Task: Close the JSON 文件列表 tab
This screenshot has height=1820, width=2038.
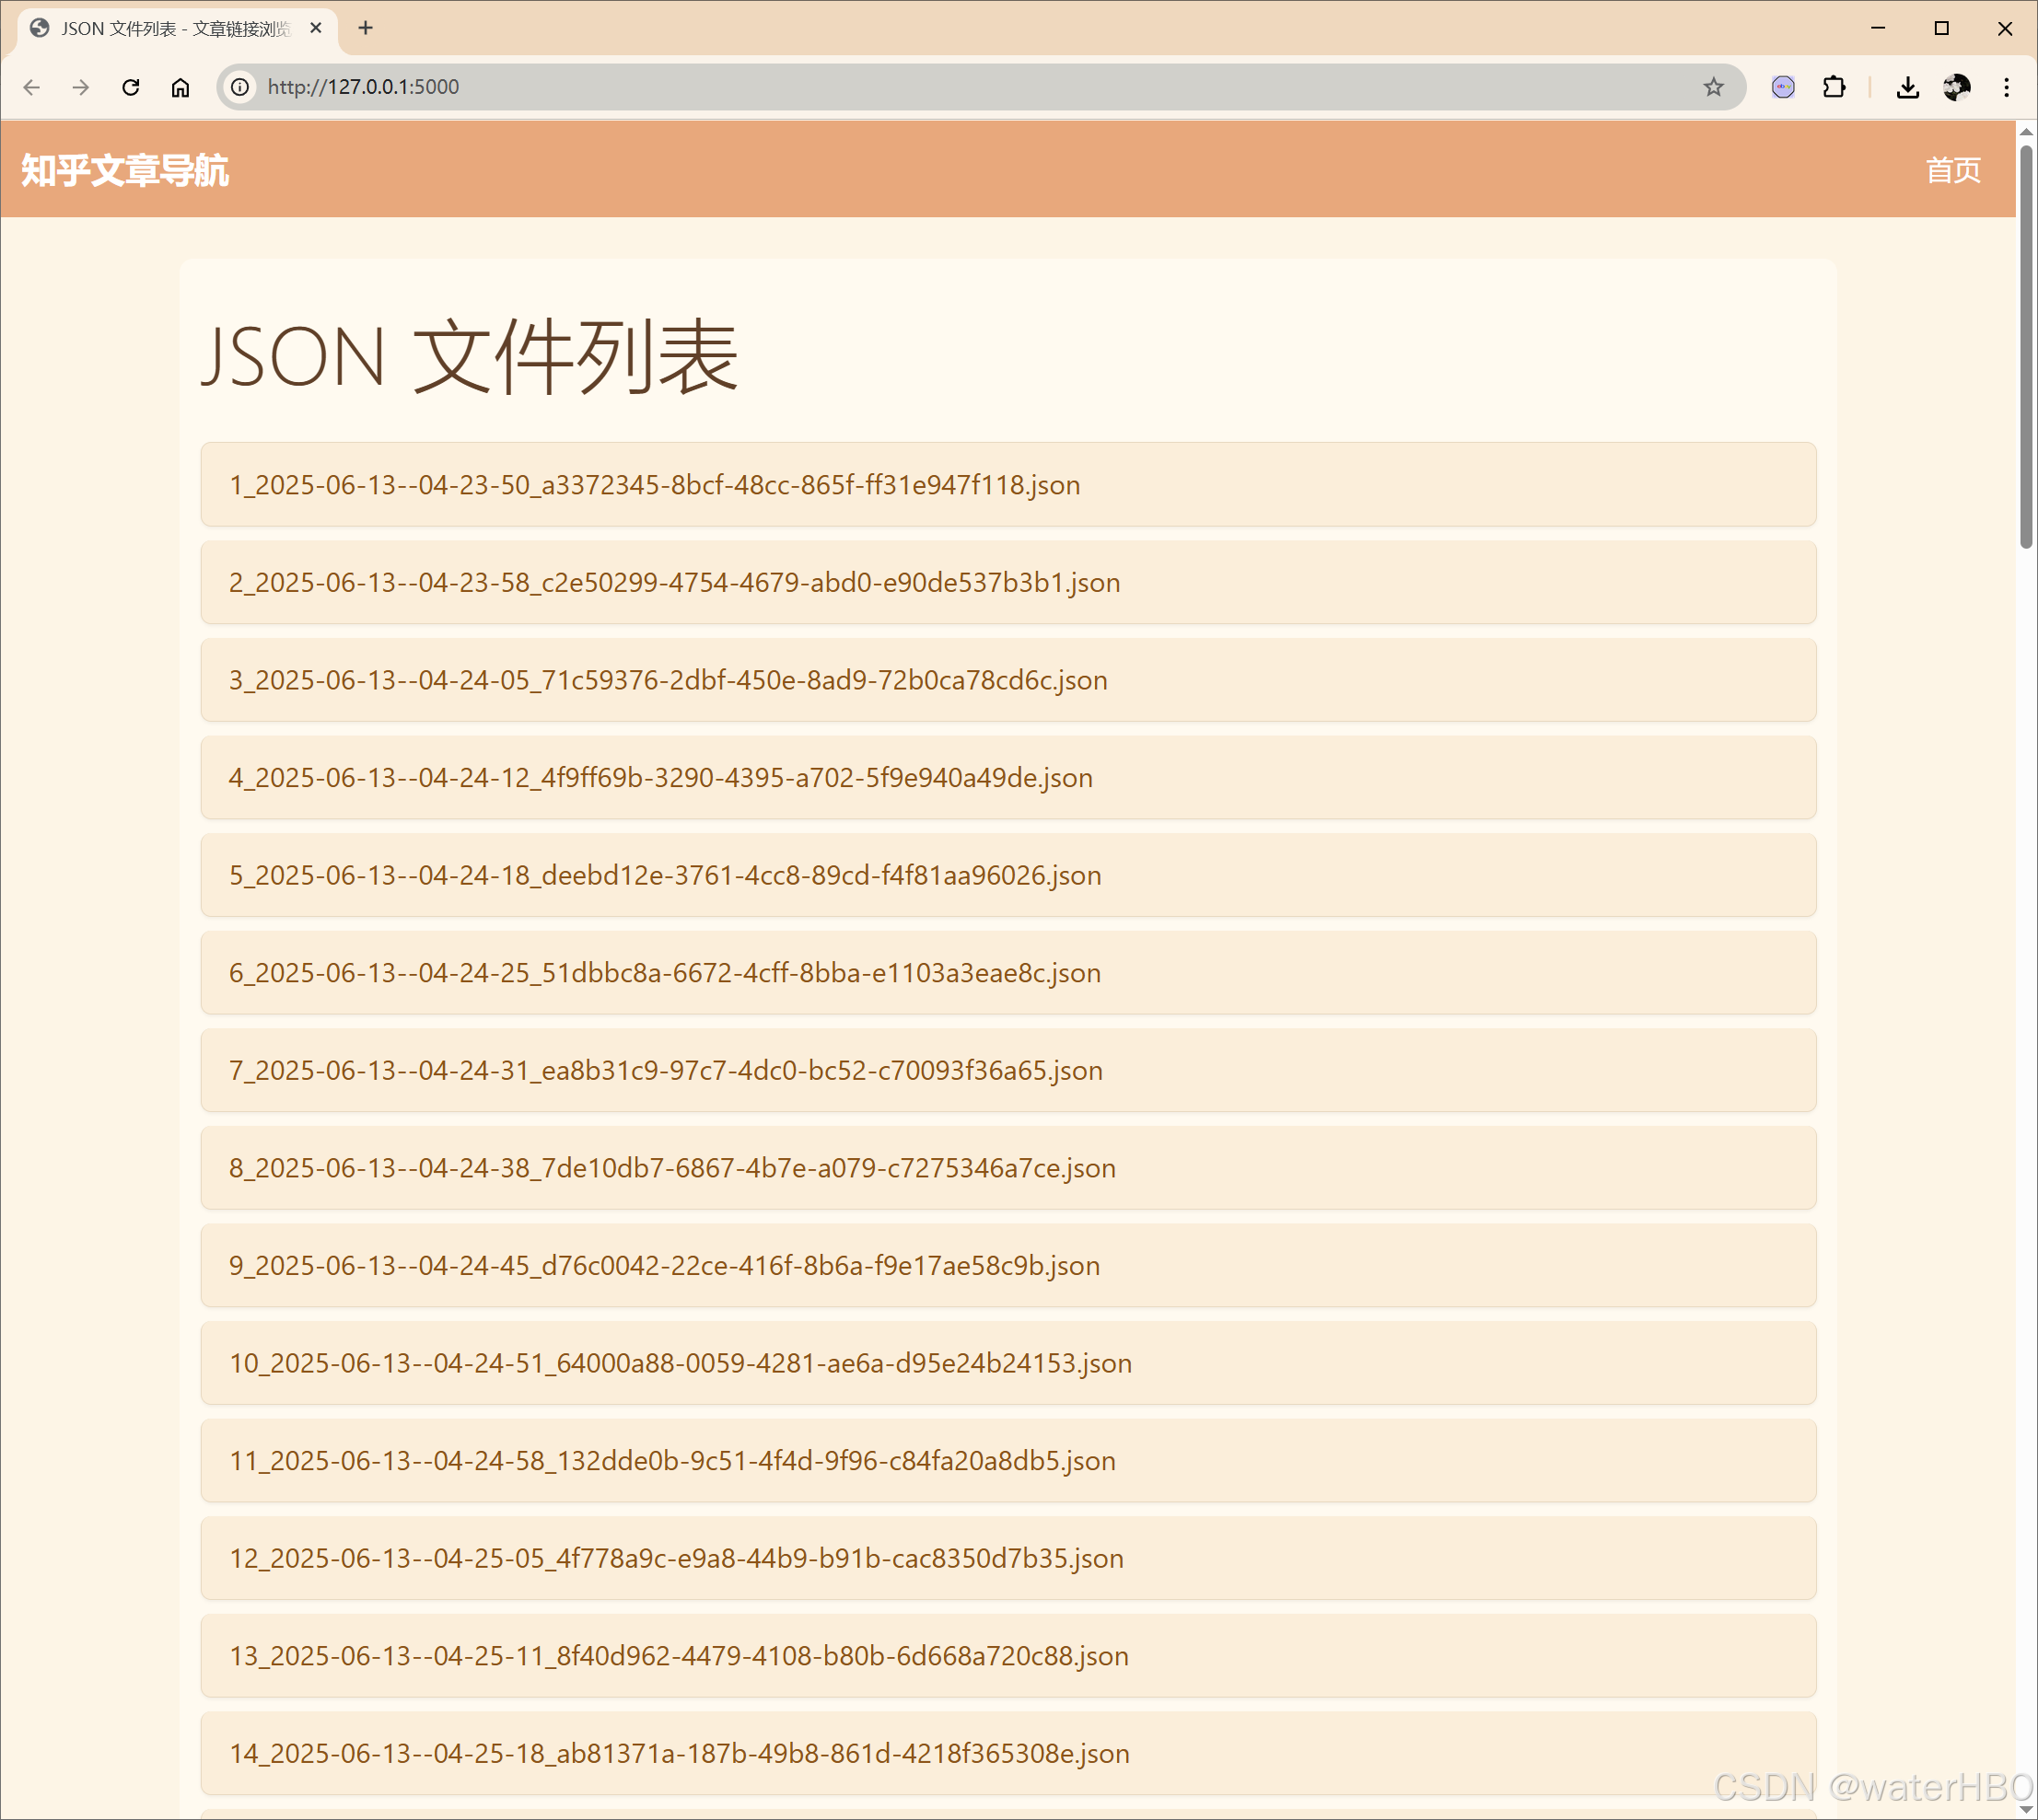Action: [316, 28]
